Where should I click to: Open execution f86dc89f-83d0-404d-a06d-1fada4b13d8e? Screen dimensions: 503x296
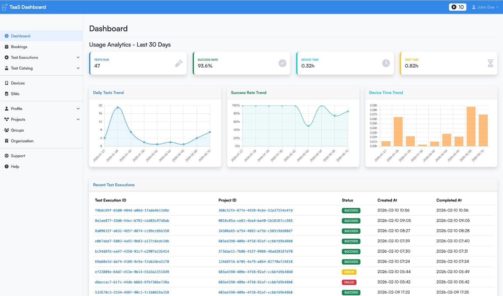(132, 211)
